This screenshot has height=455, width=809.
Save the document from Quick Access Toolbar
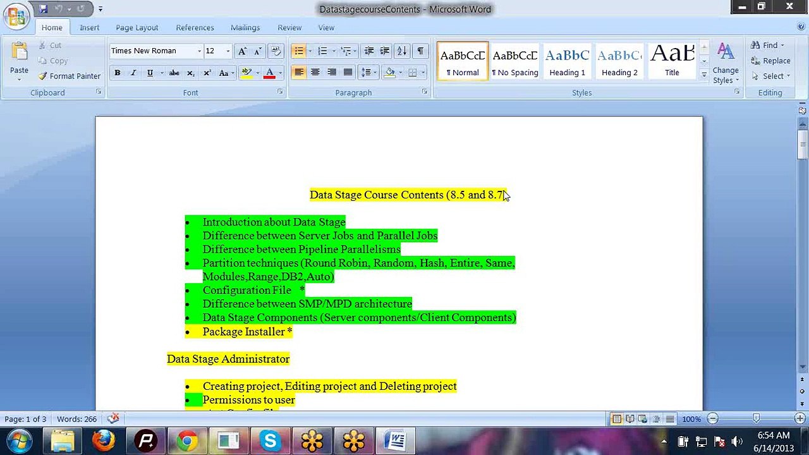(43, 9)
